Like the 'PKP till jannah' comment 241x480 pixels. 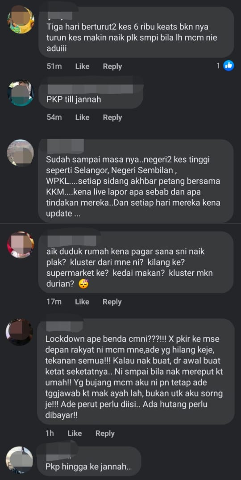pos(83,117)
